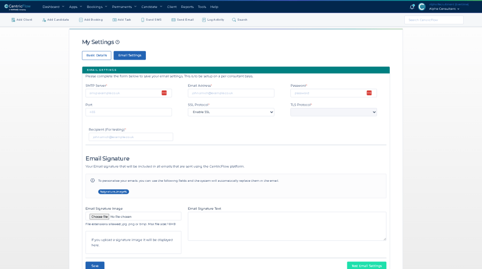Click the Search magnifier icon
The width and height of the screenshot is (482, 269).
click(234, 20)
